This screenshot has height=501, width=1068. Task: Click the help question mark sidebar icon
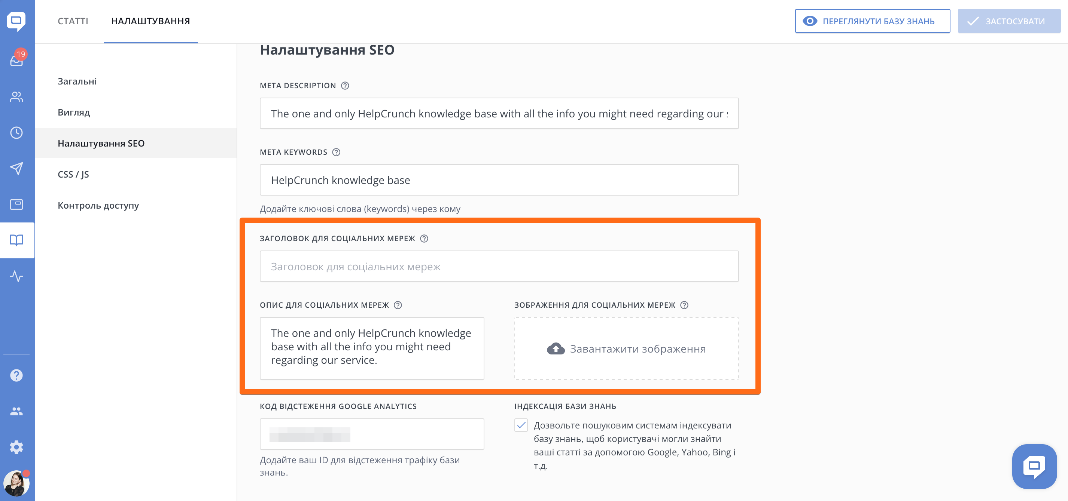coord(16,375)
